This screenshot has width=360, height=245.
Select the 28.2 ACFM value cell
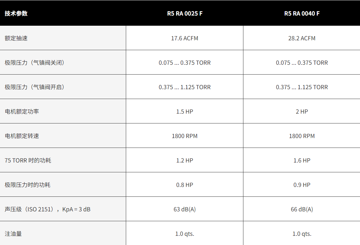[x=302, y=38]
